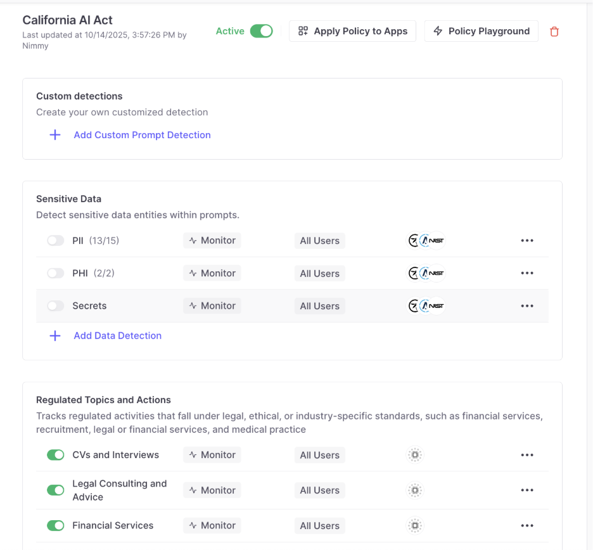The width and height of the screenshot is (593, 550).
Task: Click the framework icon in CVs and Interviews row
Action: (415, 455)
